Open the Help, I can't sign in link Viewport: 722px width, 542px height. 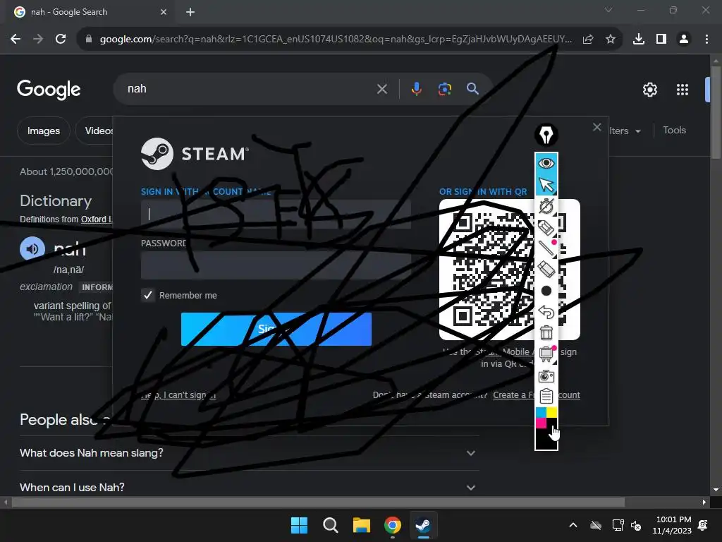pyautogui.click(x=178, y=395)
